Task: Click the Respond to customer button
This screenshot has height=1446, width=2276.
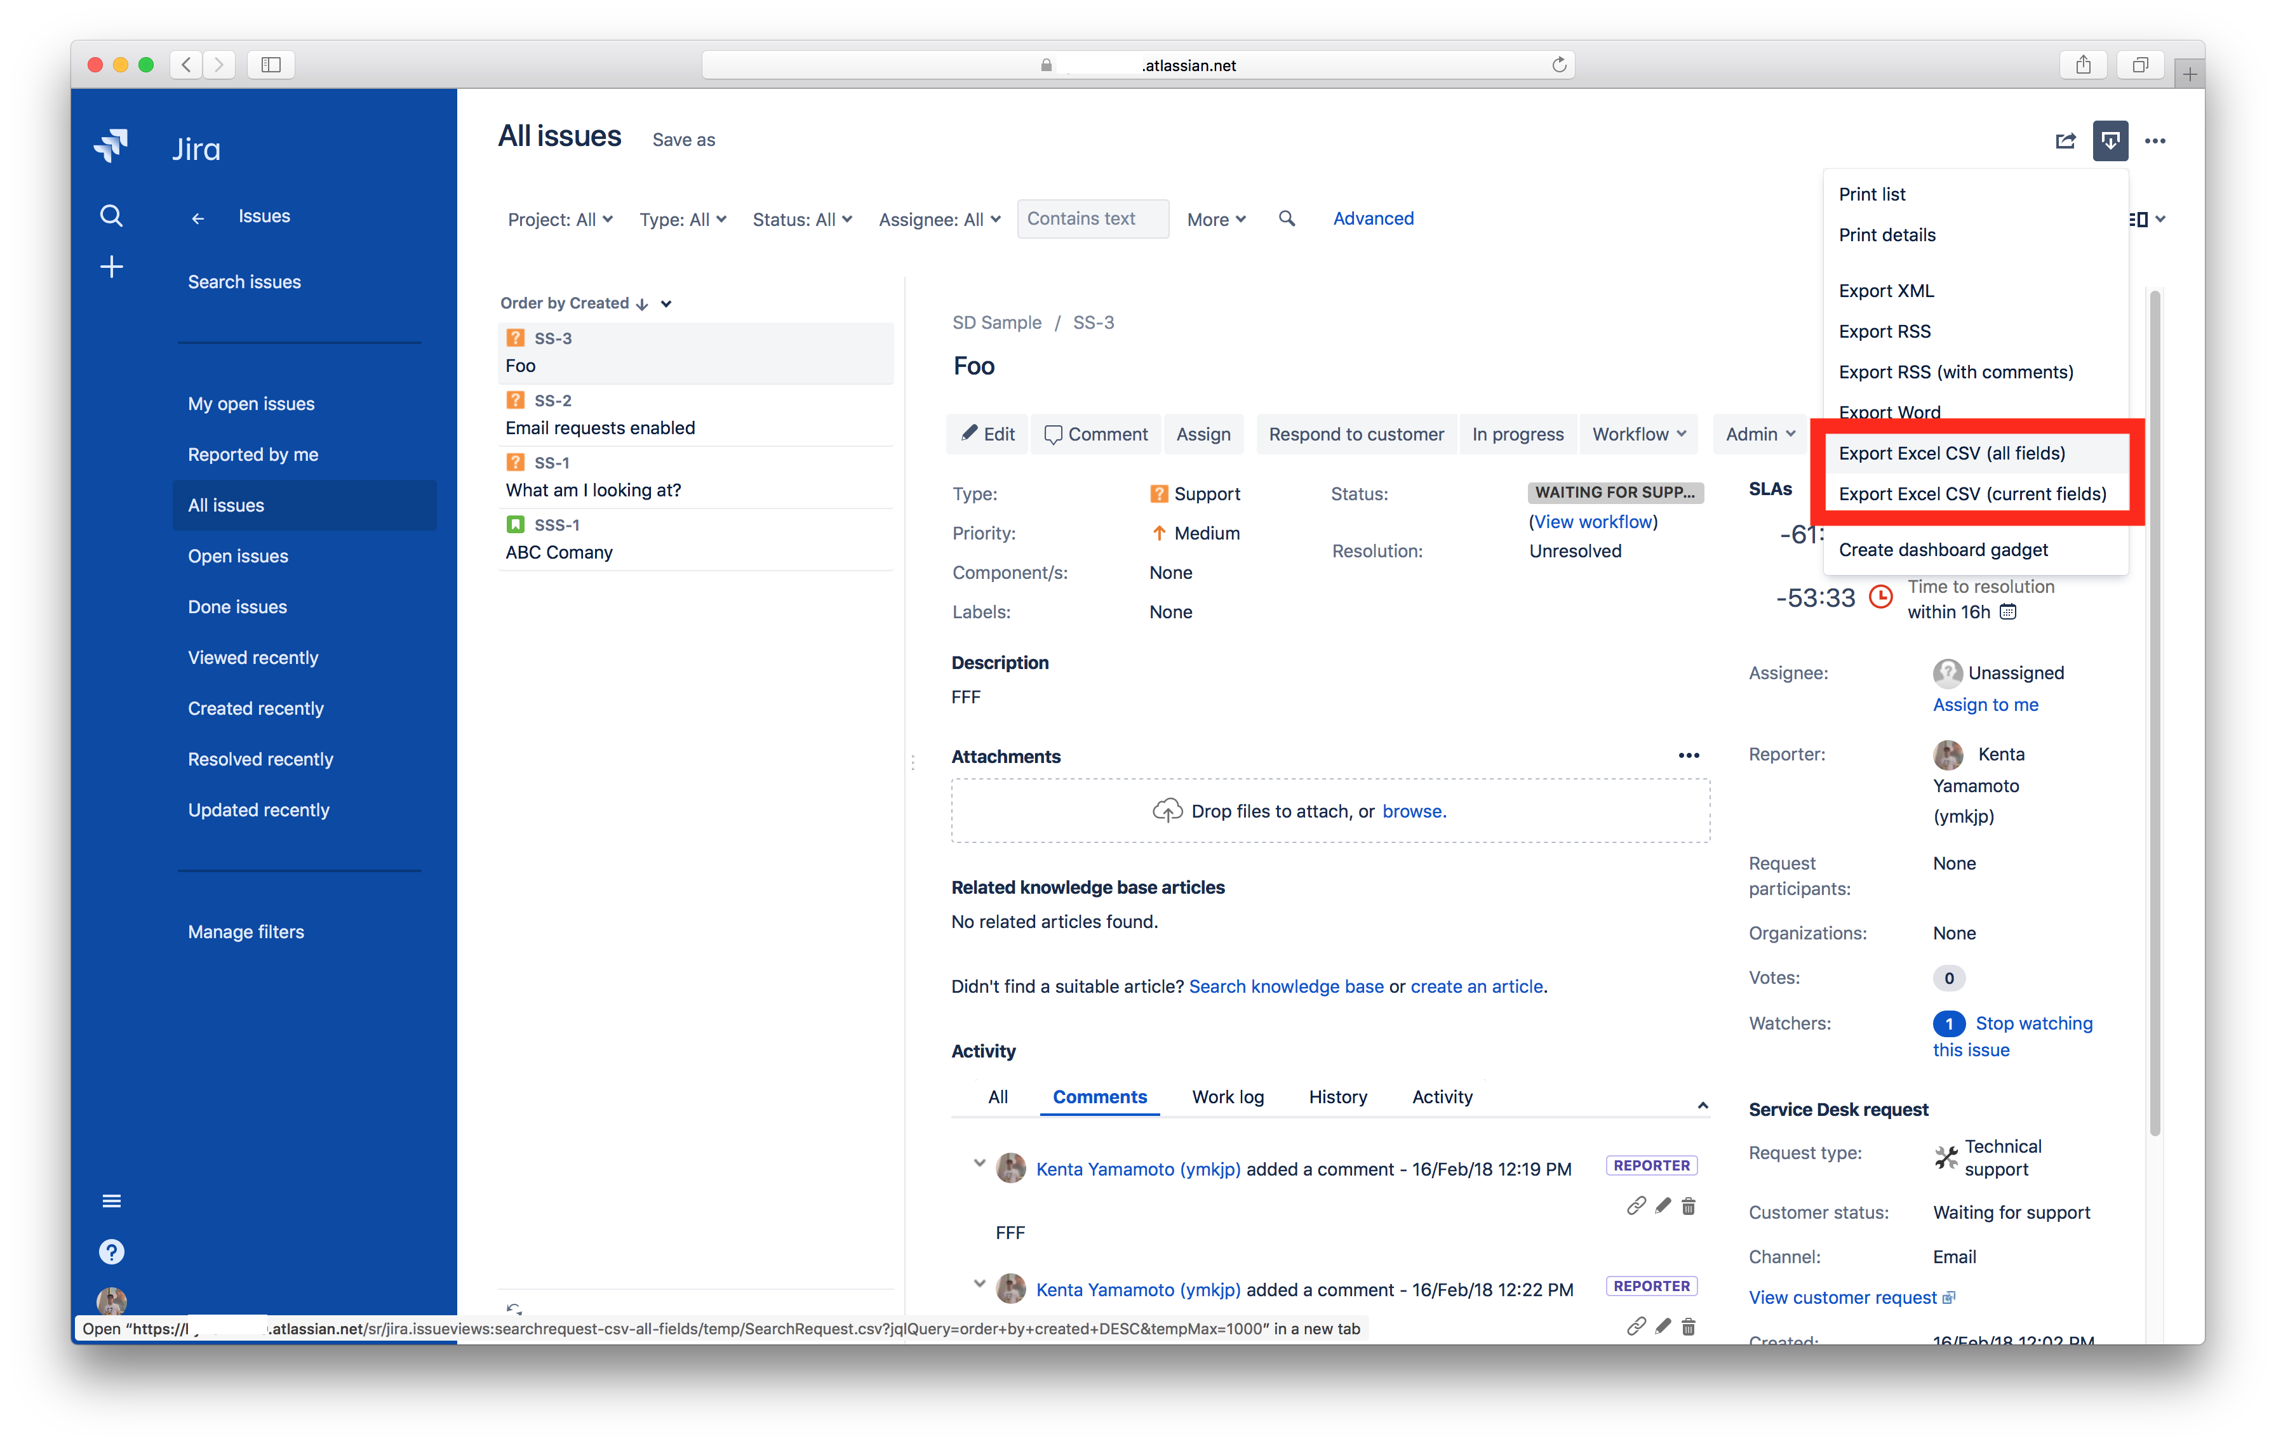Action: (x=1355, y=434)
